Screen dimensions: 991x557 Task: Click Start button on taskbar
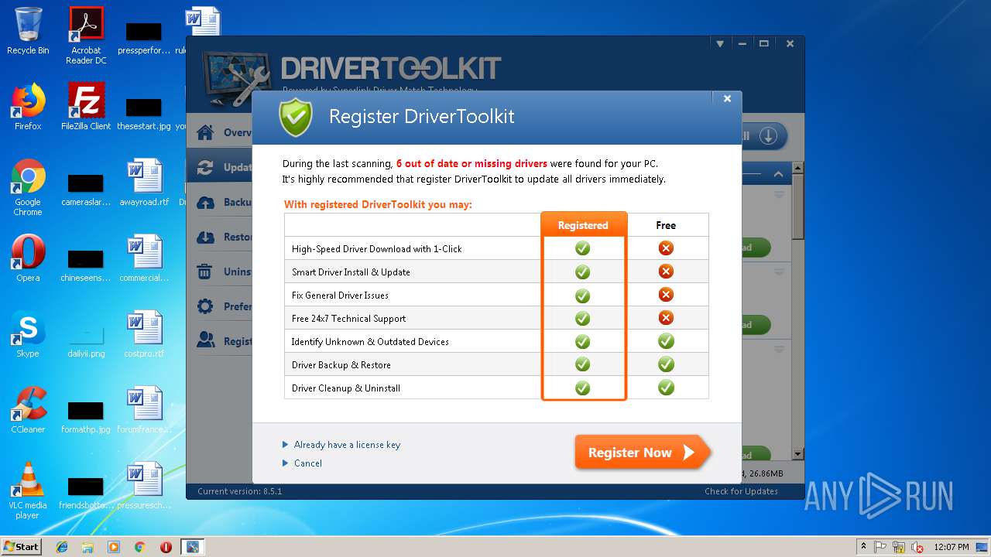tap(22, 547)
